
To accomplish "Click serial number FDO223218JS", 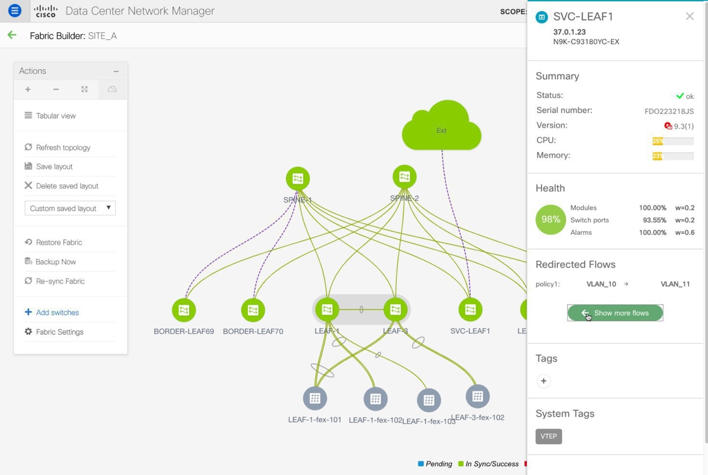I will tap(669, 111).
